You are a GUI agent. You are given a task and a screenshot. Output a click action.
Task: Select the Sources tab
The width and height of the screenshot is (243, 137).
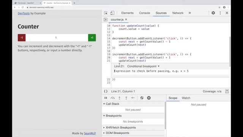(161, 13)
